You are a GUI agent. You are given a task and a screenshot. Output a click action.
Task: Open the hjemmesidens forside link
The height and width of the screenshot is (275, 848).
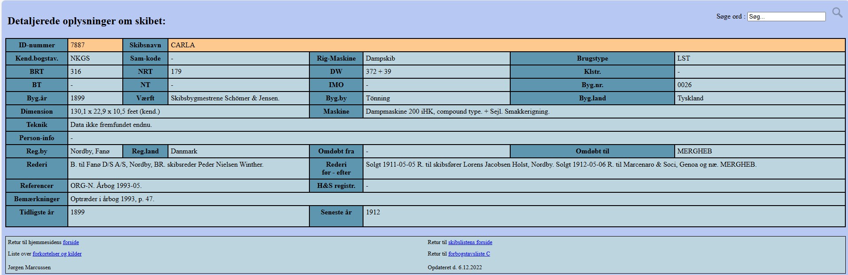[x=71, y=242]
